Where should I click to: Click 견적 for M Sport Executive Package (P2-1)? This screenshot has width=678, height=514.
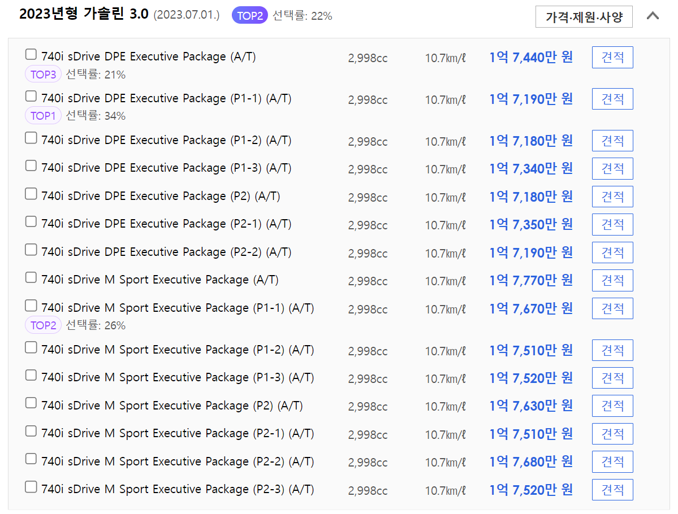point(612,434)
